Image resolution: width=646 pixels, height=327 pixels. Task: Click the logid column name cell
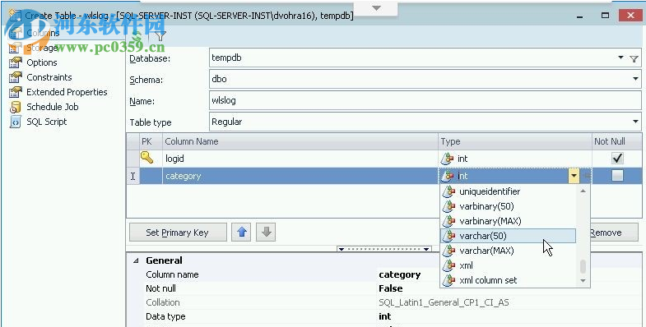click(x=300, y=159)
